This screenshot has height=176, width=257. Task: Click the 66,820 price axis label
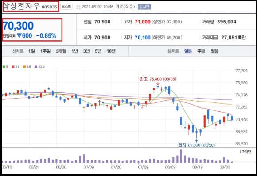(x=241, y=144)
